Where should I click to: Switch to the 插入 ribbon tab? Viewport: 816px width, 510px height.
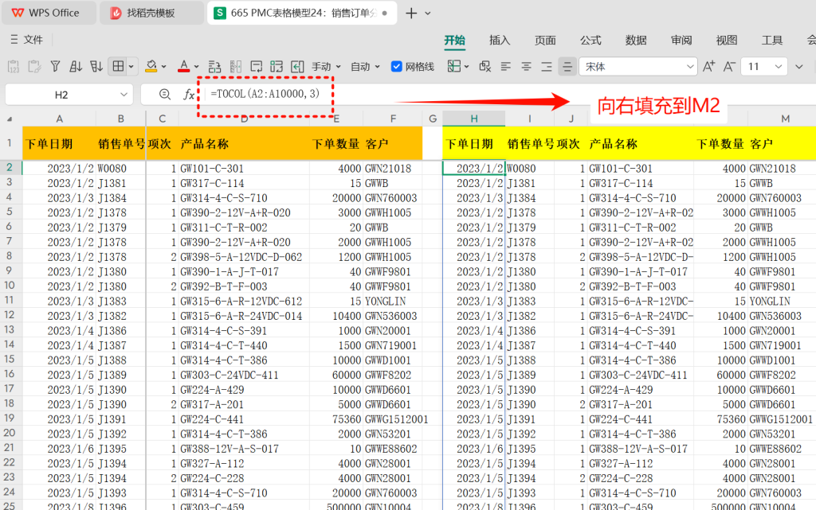(x=500, y=40)
